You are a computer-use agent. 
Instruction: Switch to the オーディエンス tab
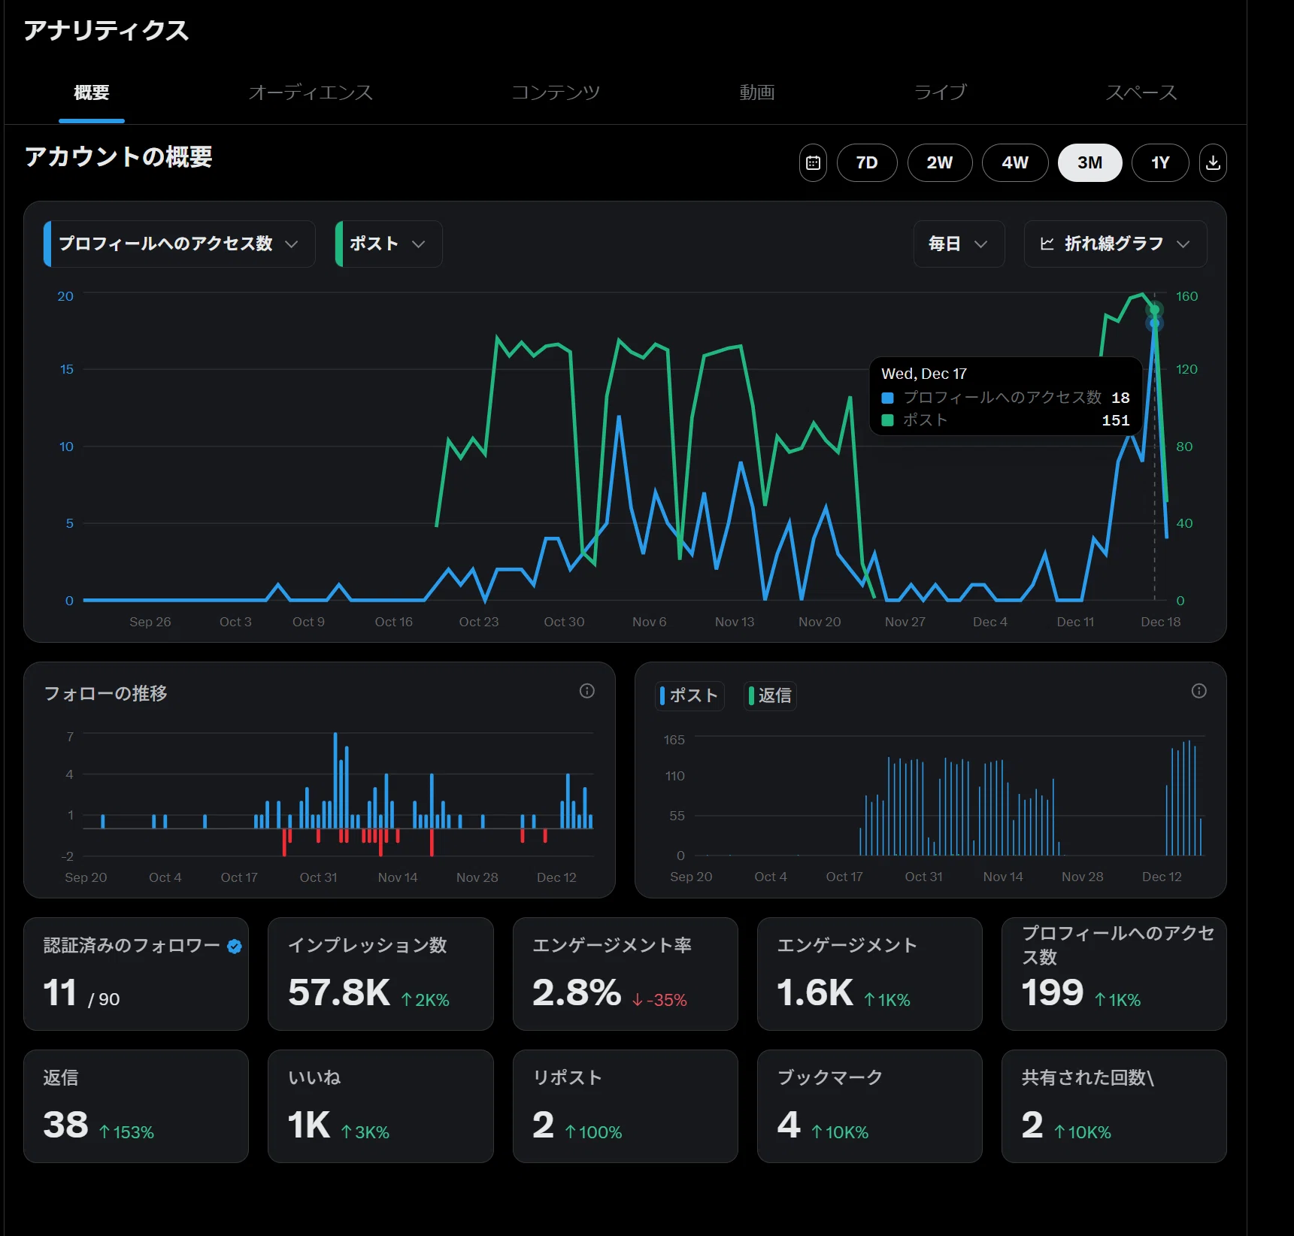[x=311, y=92]
